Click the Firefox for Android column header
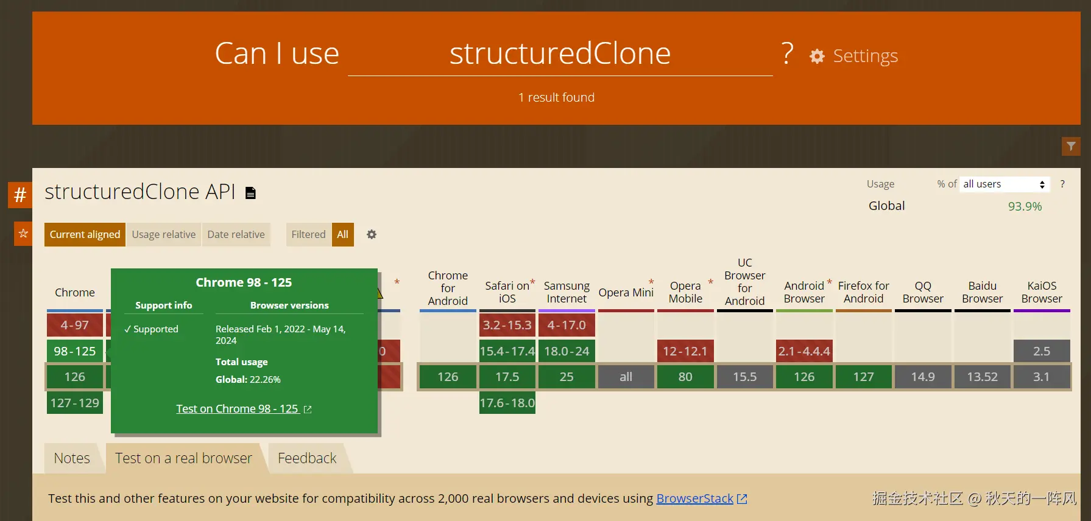This screenshot has height=521, width=1091. [864, 292]
